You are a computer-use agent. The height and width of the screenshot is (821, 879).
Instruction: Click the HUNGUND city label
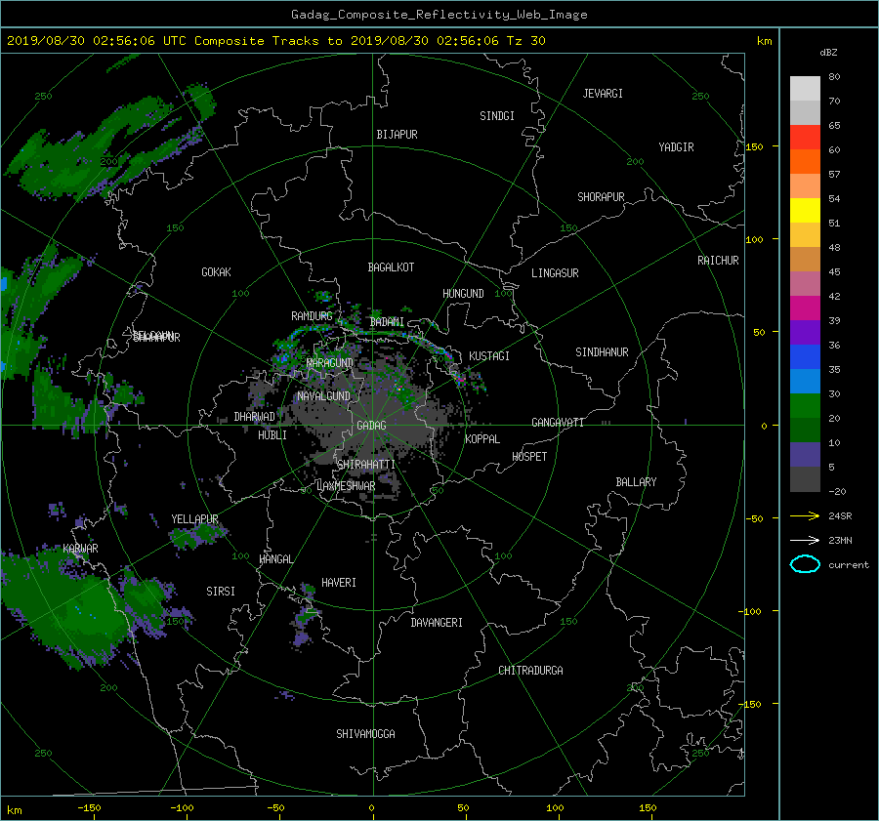[x=463, y=294]
